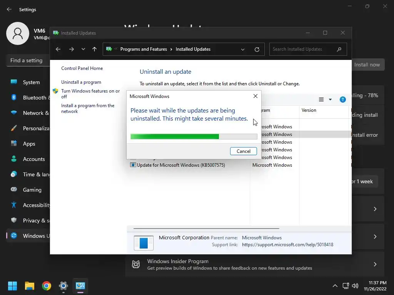Click the KB5007575 update item icon
394x295 pixels.
tap(133, 165)
